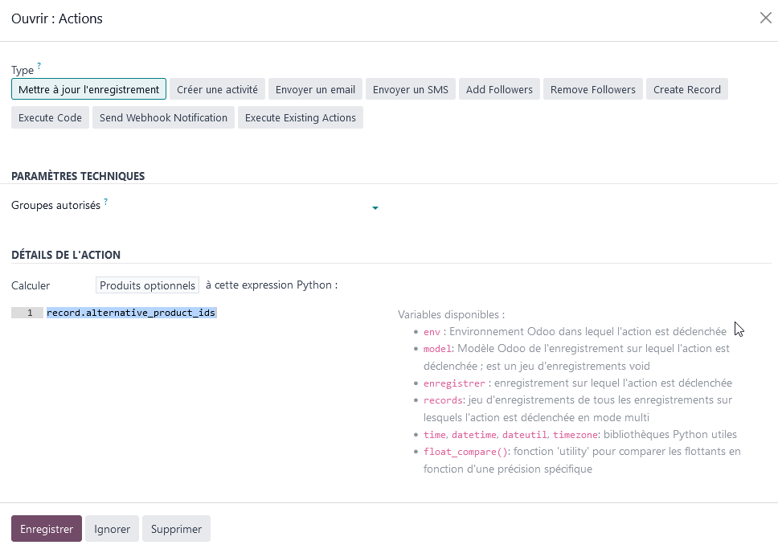Image resolution: width=778 pixels, height=549 pixels.
Task: Choose the Remove Followers type option
Action: (593, 89)
